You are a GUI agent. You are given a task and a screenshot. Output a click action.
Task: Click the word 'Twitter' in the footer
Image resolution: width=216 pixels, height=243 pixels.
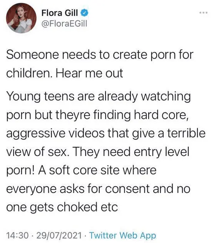tap(103, 236)
